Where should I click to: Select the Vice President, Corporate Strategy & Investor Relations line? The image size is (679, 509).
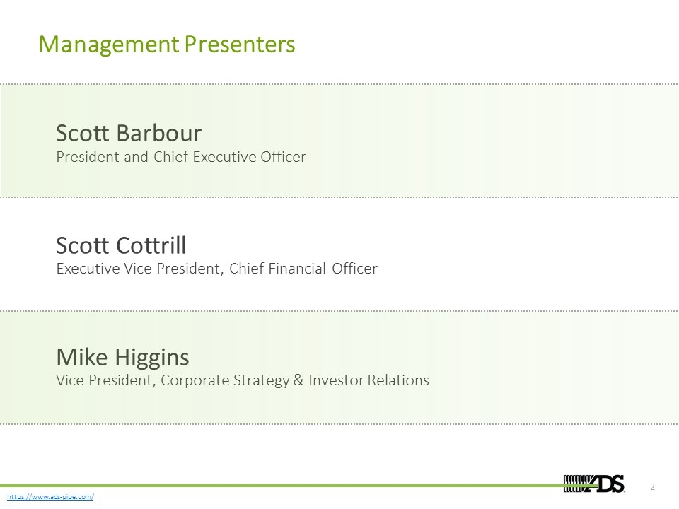(243, 380)
